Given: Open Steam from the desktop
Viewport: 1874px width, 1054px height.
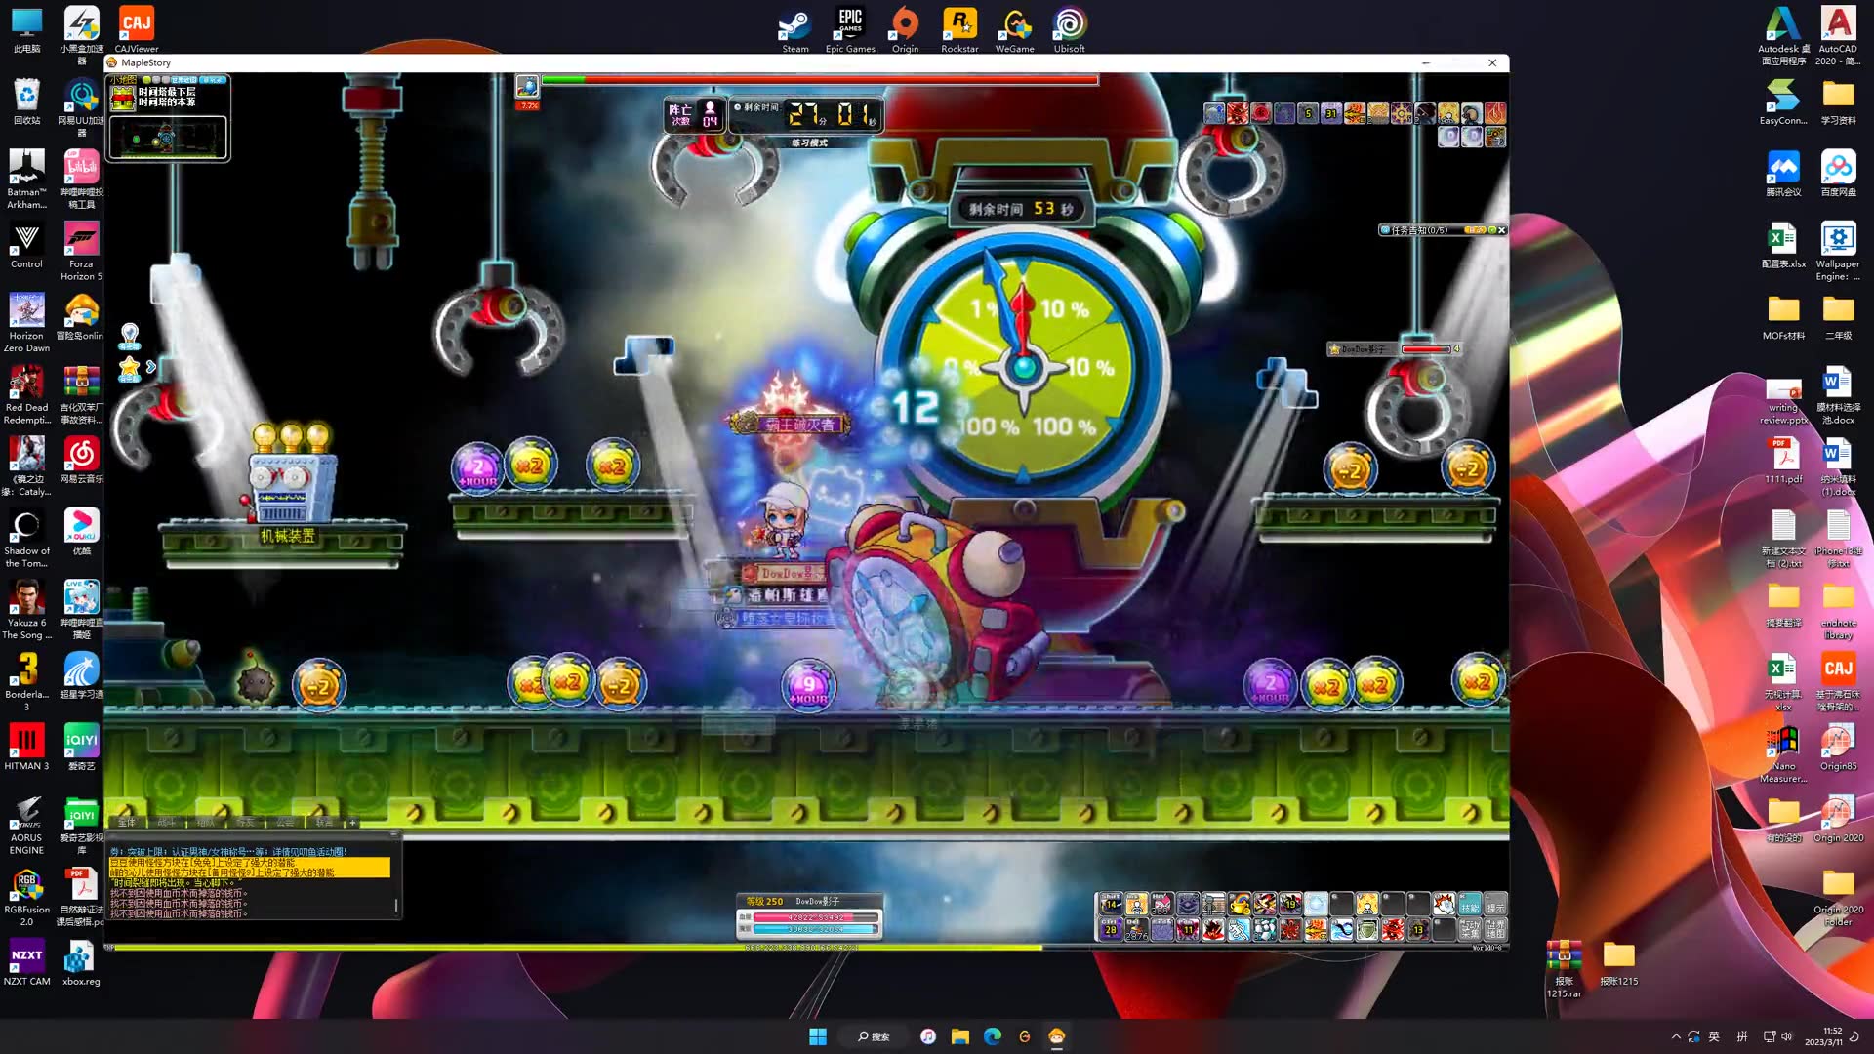Looking at the screenshot, I should point(795,29).
